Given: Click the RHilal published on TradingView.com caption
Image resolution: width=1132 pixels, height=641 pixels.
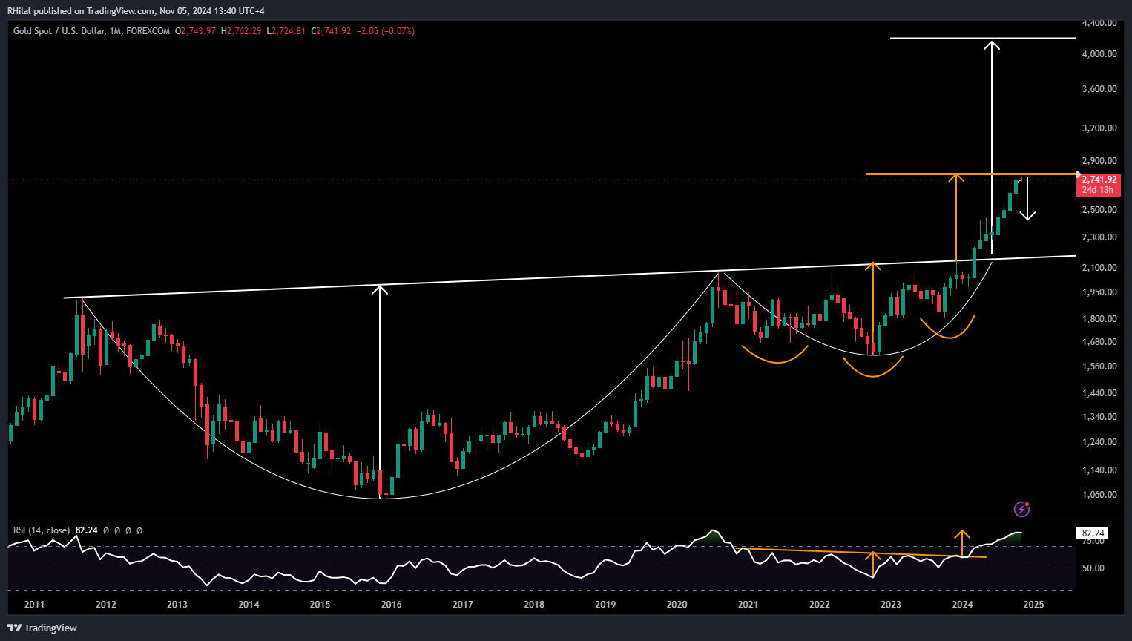Looking at the screenshot, I should [x=136, y=11].
